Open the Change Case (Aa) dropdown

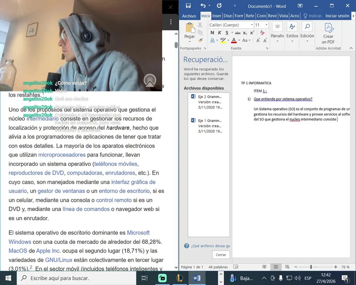[x=246, y=40]
